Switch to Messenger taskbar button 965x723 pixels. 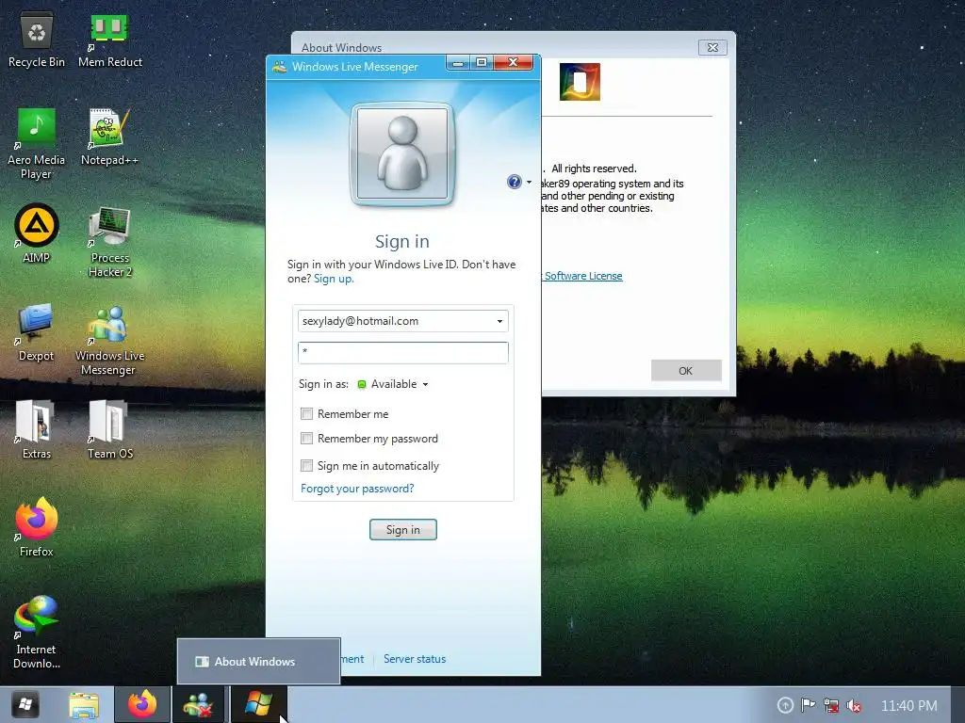pos(199,704)
